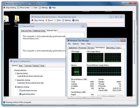Open Chat in the outer helper toolbar
140x108 pixels.
[x=34, y=8]
